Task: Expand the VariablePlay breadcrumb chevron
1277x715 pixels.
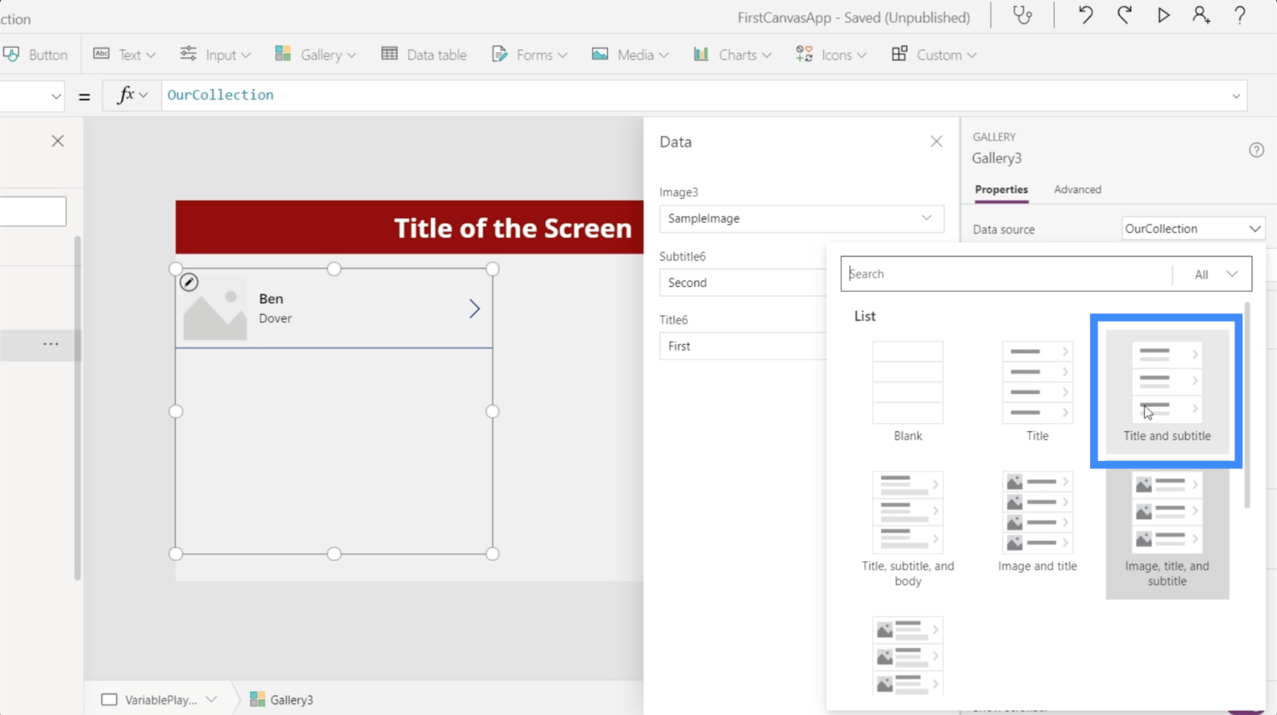Action: pos(211,700)
